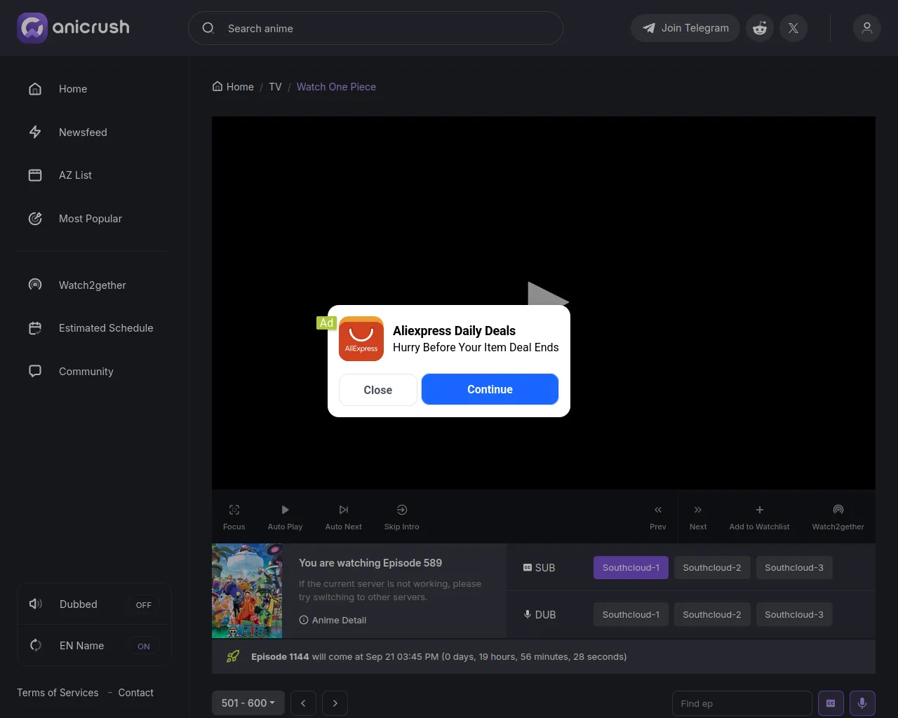Open Most Popular in sidebar
Viewport: 898px width, 718px height.
(90, 219)
